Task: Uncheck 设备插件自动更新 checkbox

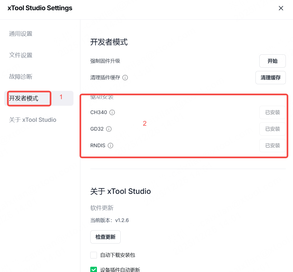Action: point(94,269)
